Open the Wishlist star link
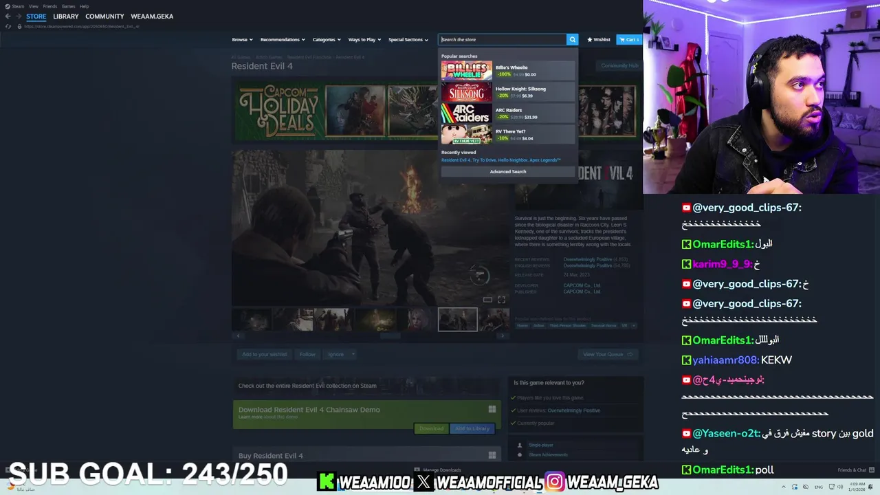880x495 pixels. point(599,39)
